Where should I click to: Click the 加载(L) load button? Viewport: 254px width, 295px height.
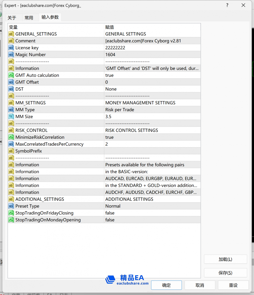click(225, 259)
